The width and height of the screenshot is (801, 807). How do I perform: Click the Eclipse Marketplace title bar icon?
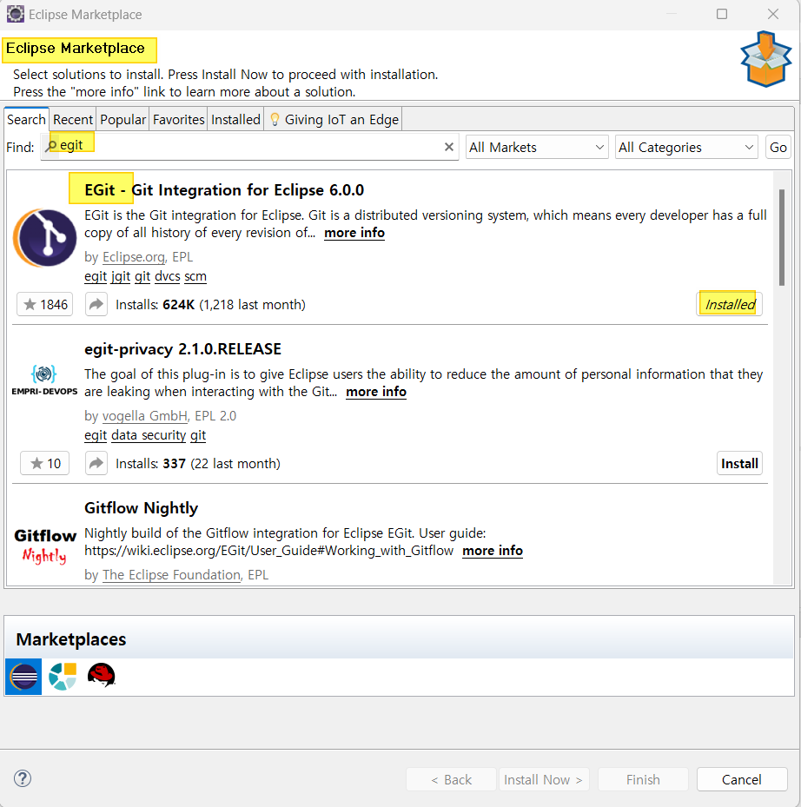tap(16, 14)
